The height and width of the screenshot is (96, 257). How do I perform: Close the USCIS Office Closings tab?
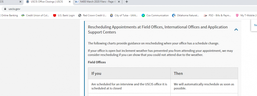[69, 2]
